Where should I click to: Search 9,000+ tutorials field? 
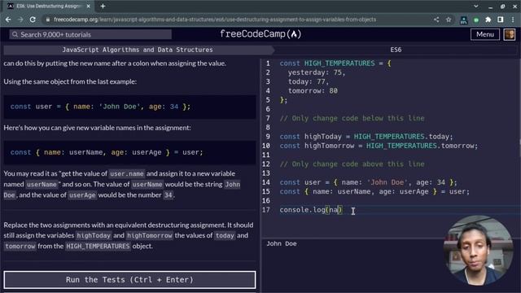tap(90, 34)
